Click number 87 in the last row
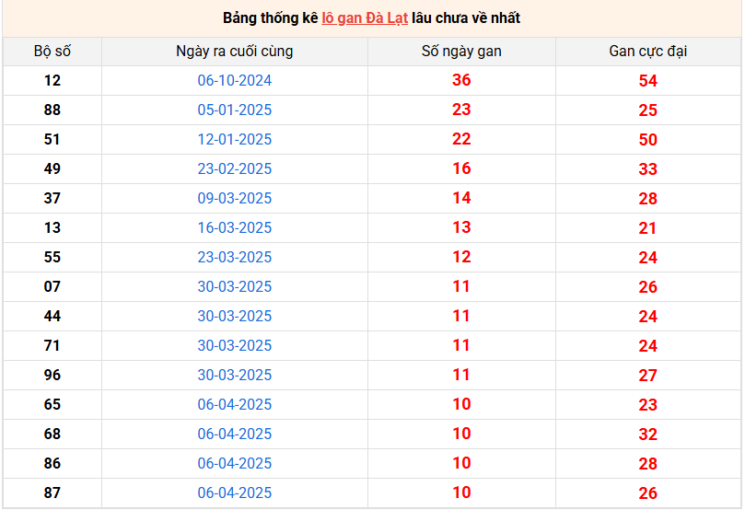 pos(52,493)
